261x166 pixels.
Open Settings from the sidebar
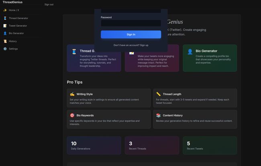[13, 49]
